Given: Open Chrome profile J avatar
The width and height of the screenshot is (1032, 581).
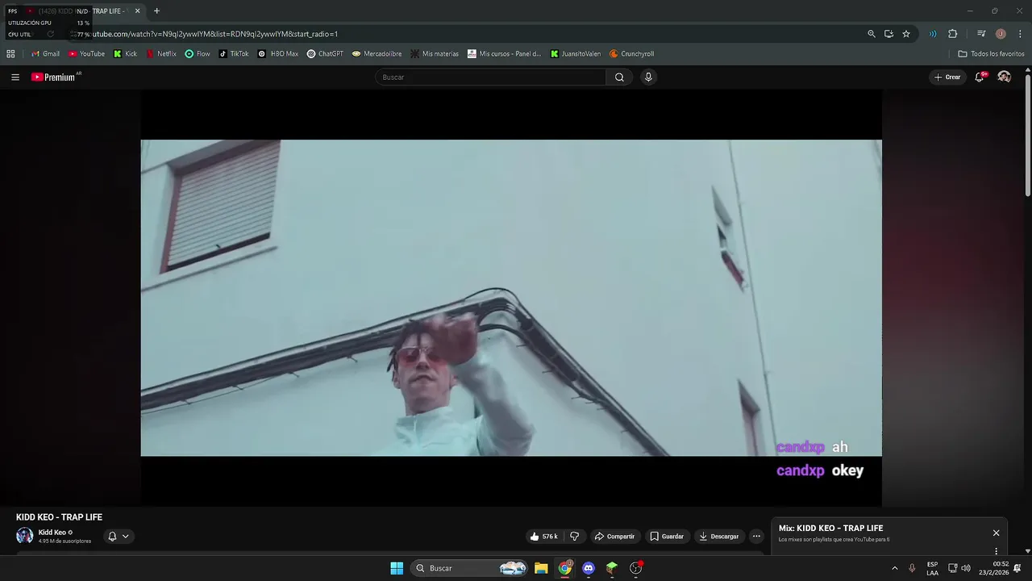Looking at the screenshot, I should (1001, 34).
